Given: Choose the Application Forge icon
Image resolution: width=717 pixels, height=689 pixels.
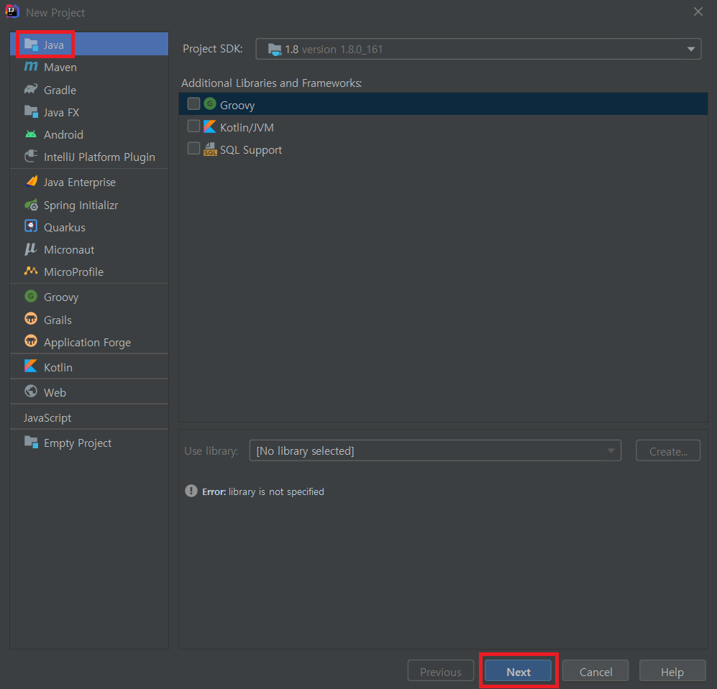Looking at the screenshot, I should [x=31, y=341].
